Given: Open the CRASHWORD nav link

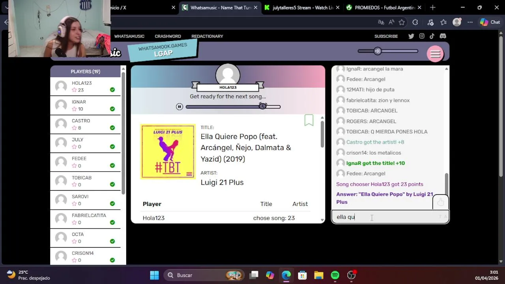Looking at the screenshot, I should coord(168,36).
